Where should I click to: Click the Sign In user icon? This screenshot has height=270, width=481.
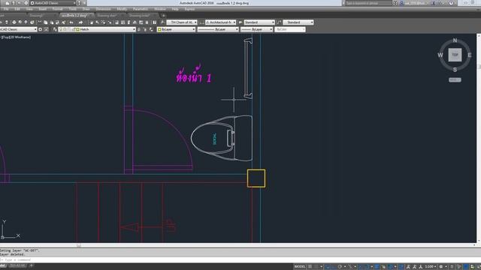pos(401,3)
